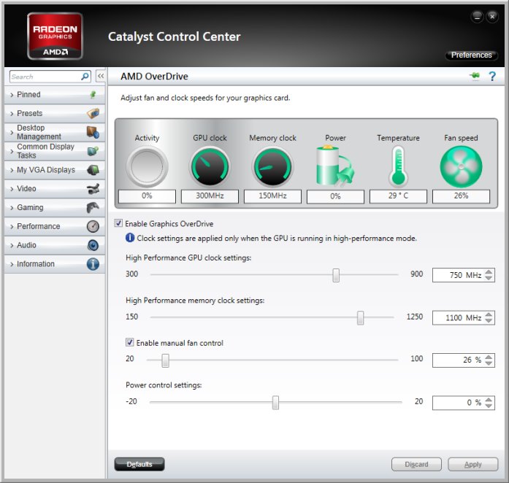Increase memory clock with up spinner arrow
The height and width of the screenshot is (483, 509).
coord(489,314)
